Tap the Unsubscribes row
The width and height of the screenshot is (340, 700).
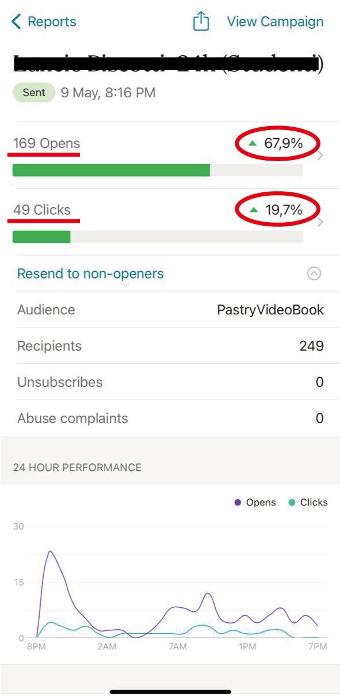[x=170, y=382]
